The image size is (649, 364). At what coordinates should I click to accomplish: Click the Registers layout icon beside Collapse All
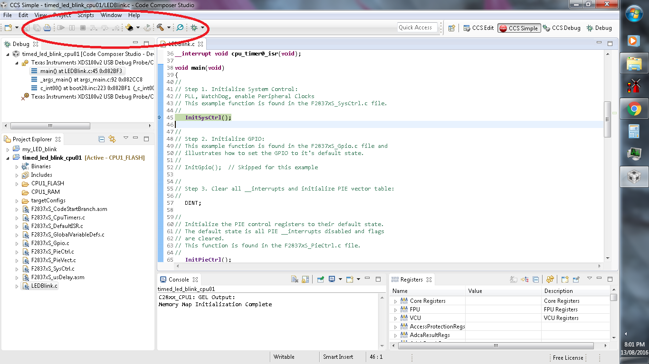point(525,279)
